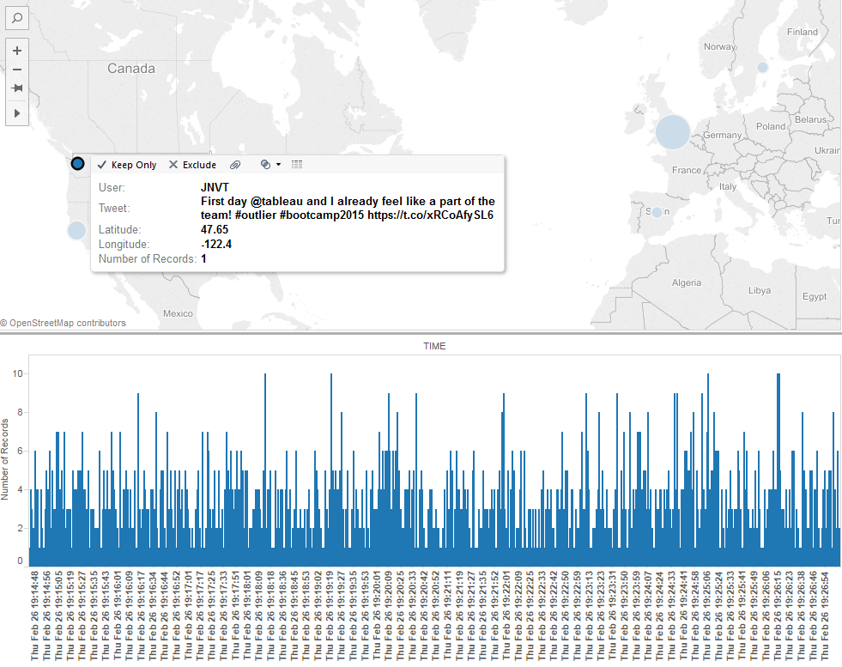Zoom in on the map
The height and width of the screenshot is (667, 842).
(17, 51)
